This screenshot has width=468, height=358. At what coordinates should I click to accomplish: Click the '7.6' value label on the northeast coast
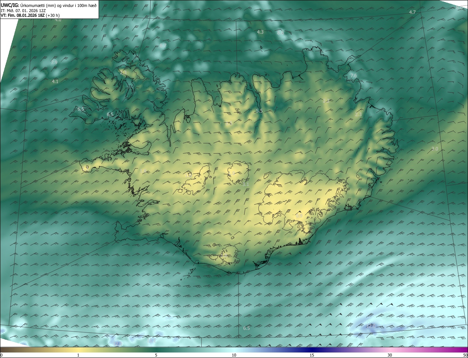pyautogui.click(x=353, y=75)
